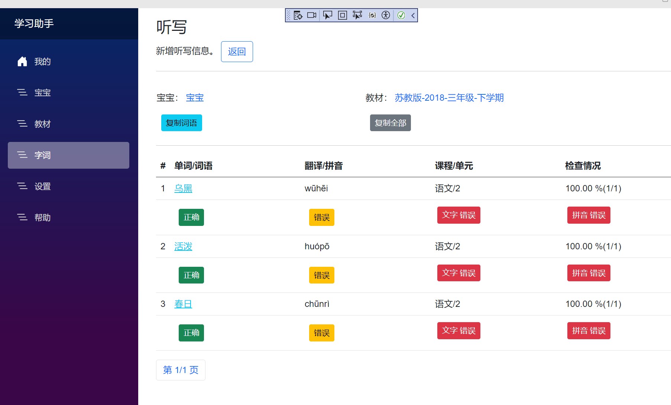The height and width of the screenshot is (405, 671).
Task: Mark 乌黑 as 正确
Action: [x=191, y=217]
